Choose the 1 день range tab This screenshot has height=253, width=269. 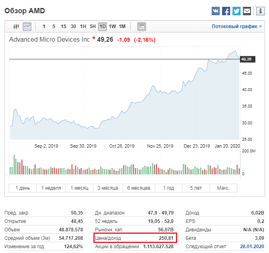click(x=22, y=188)
